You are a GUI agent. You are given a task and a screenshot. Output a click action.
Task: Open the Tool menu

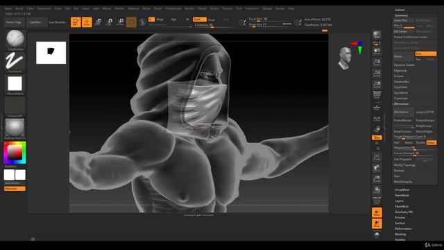[239, 8]
